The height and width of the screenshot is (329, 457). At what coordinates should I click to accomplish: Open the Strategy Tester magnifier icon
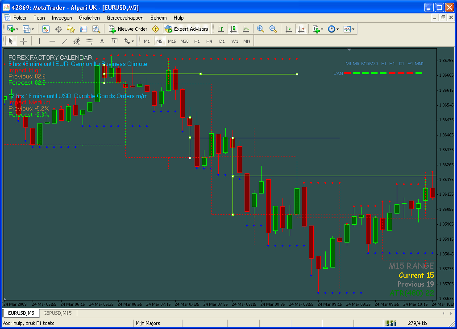click(96, 29)
